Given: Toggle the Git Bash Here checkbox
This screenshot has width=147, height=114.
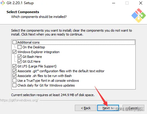Looking at the screenshot, I should (x=19, y=57).
